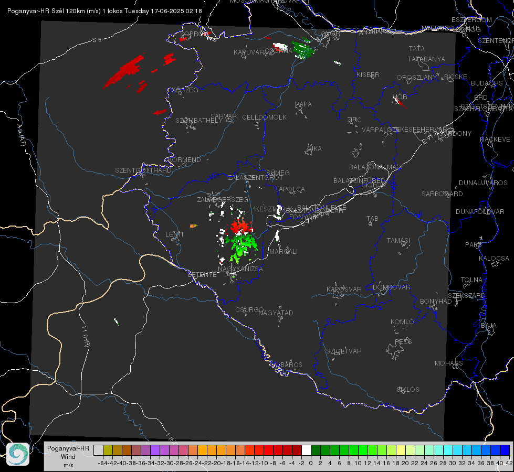The height and width of the screenshot is (472, 514).
Task: Click the TAB city label
Action: point(372,219)
